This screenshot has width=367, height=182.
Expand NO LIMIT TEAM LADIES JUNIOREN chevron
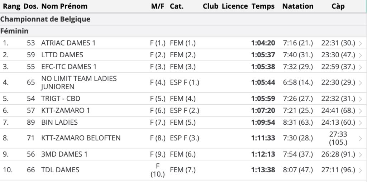361,83
